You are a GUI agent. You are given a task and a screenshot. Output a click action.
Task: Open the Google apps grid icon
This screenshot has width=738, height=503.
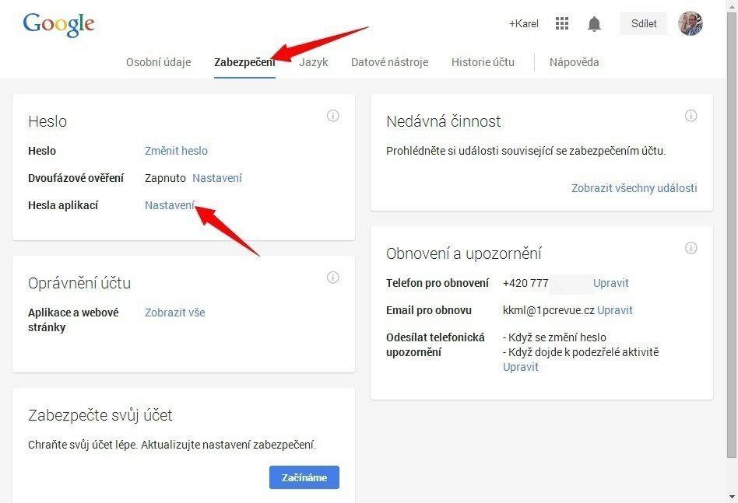click(x=562, y=23)
